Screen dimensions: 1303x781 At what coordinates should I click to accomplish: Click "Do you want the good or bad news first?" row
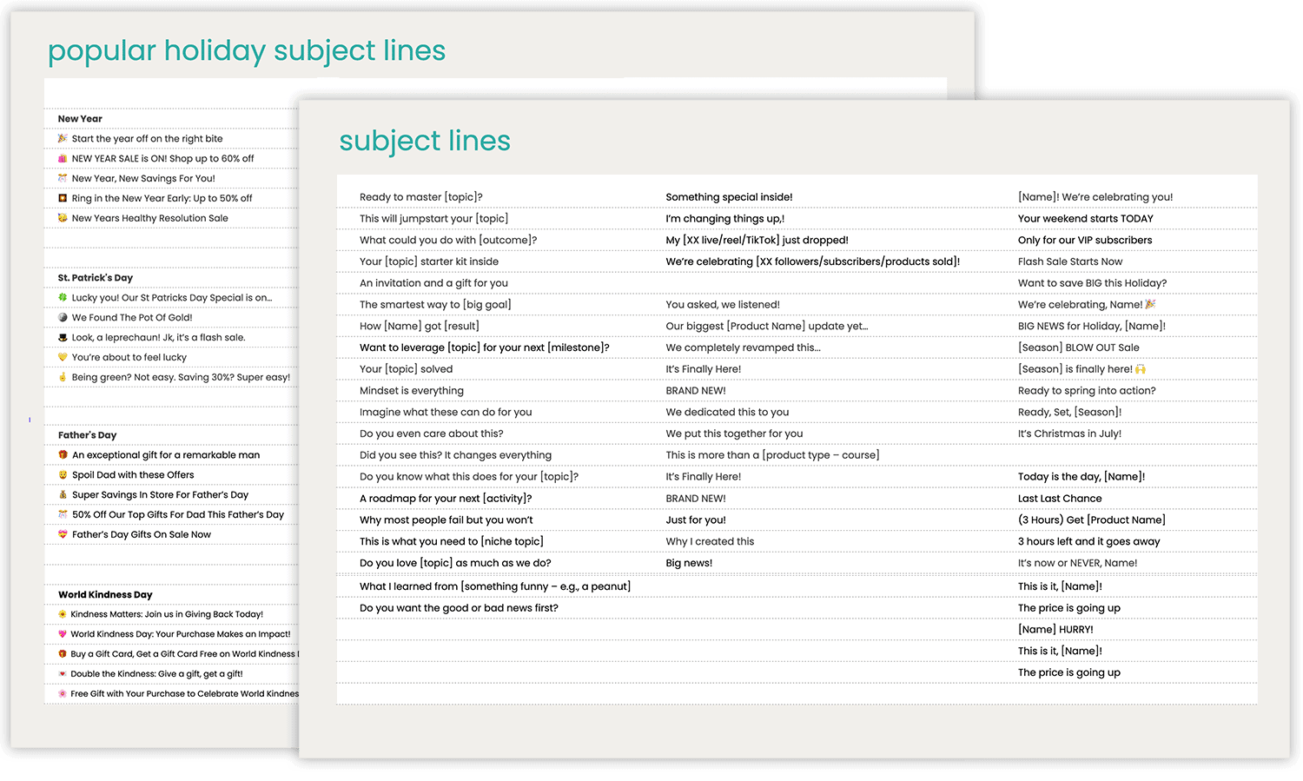point(460,607)
